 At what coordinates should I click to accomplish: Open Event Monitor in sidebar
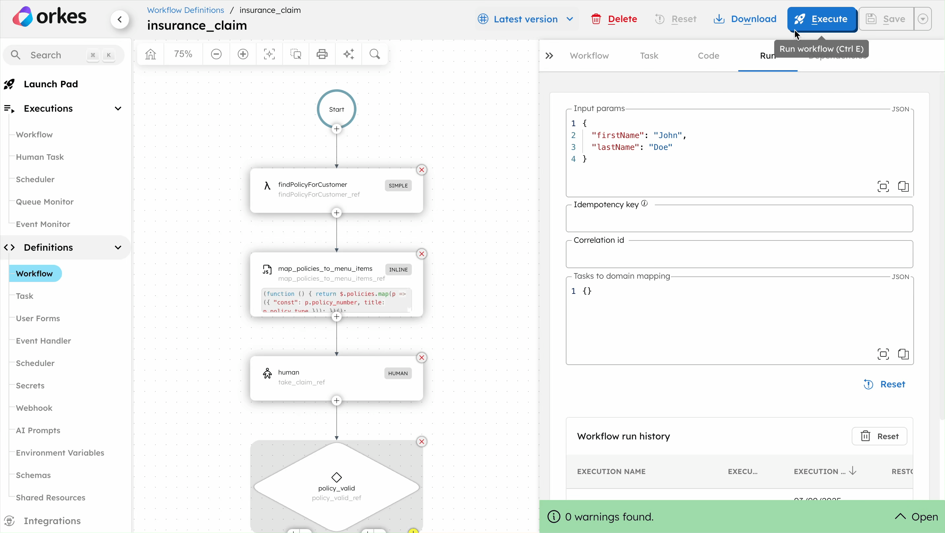[43, 224]
